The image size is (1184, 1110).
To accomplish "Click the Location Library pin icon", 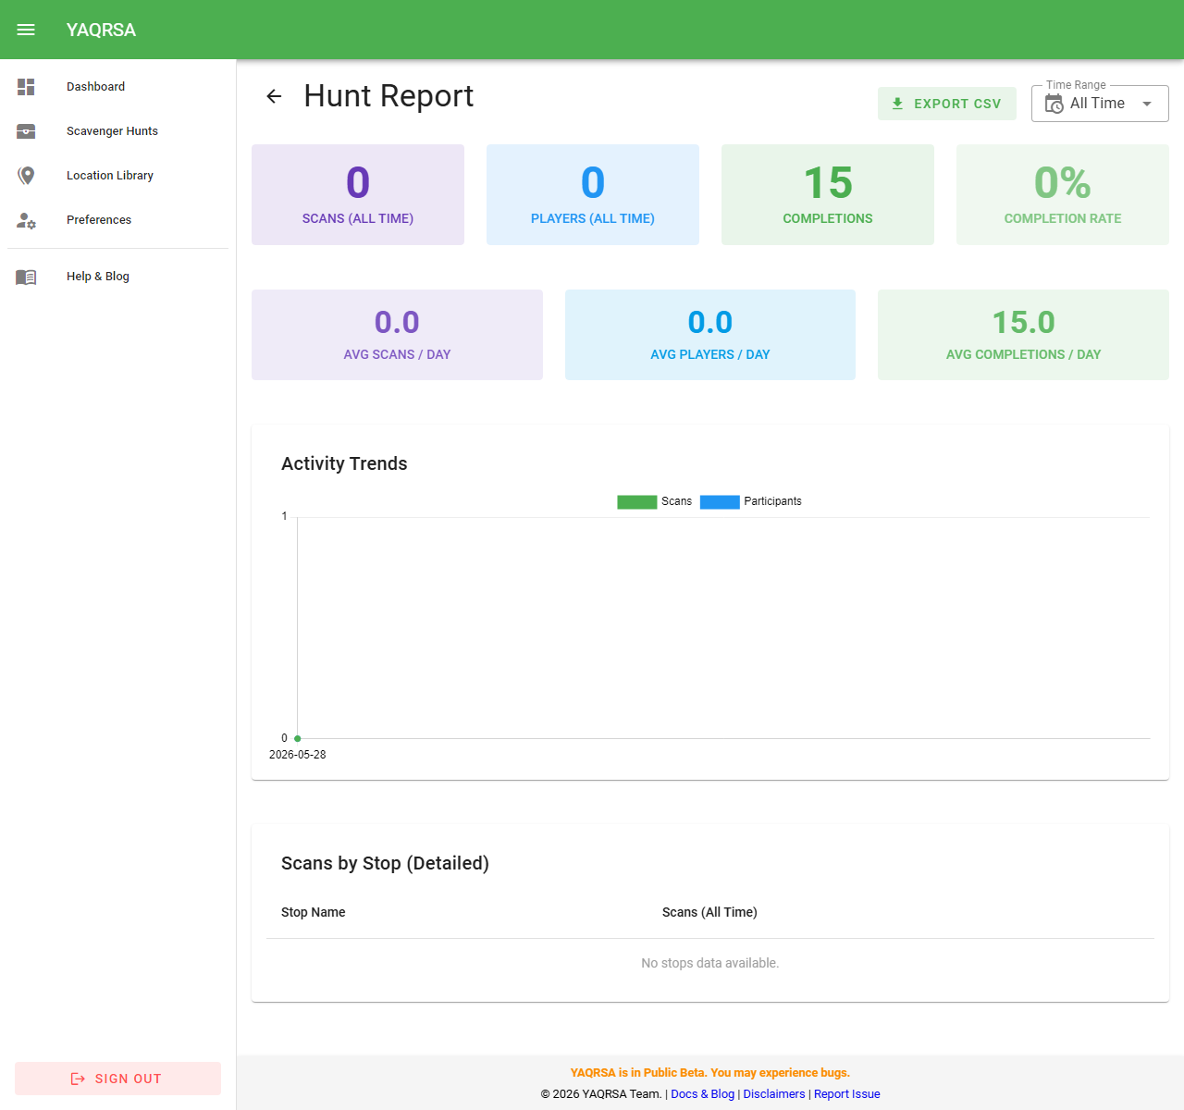I will 26,175.
